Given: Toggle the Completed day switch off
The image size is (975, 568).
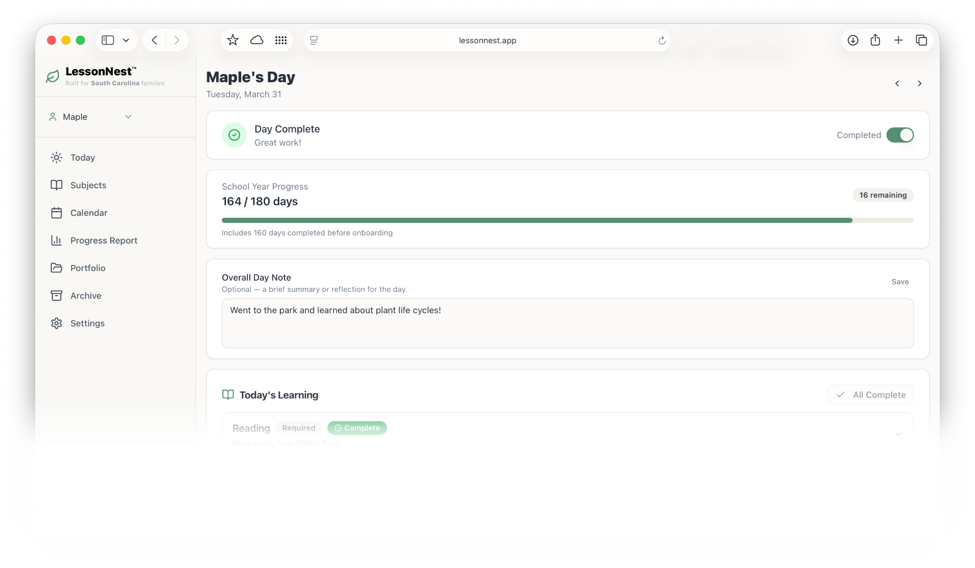Looking at the screenshot, I should point(900,135).
